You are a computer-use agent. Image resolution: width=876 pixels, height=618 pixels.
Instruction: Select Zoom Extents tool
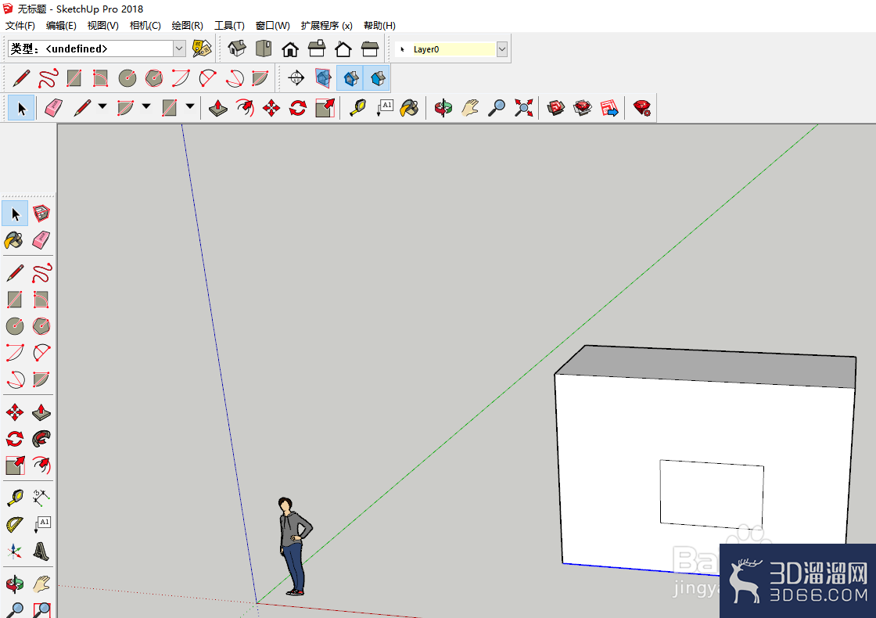pos(523,107)
